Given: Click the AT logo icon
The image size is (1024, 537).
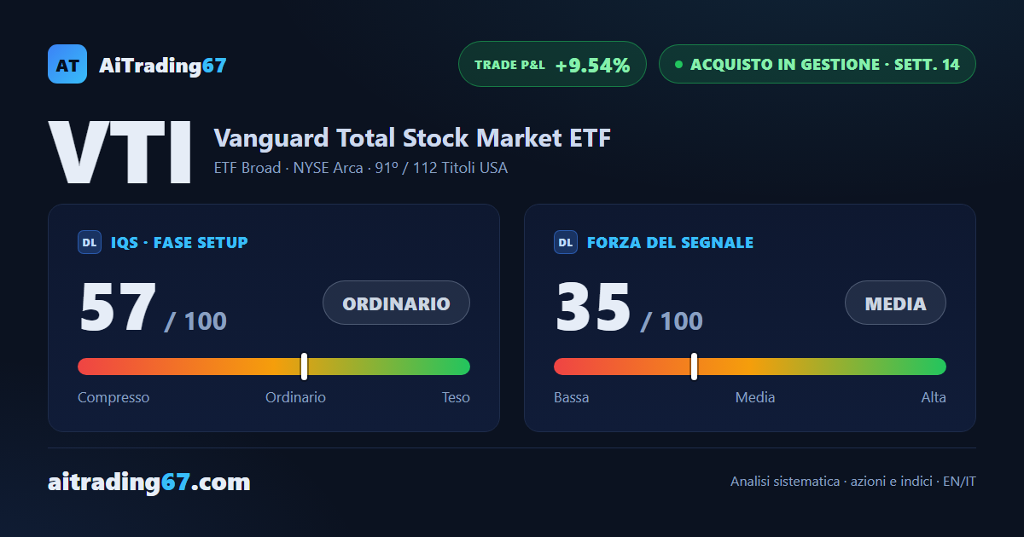Looking at the screenshot, I should click(x=67, y=64).
